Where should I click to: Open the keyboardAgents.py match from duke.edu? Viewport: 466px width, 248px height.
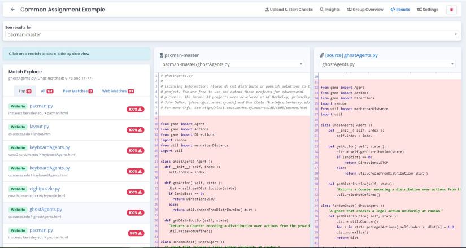(x=50, y=147)
